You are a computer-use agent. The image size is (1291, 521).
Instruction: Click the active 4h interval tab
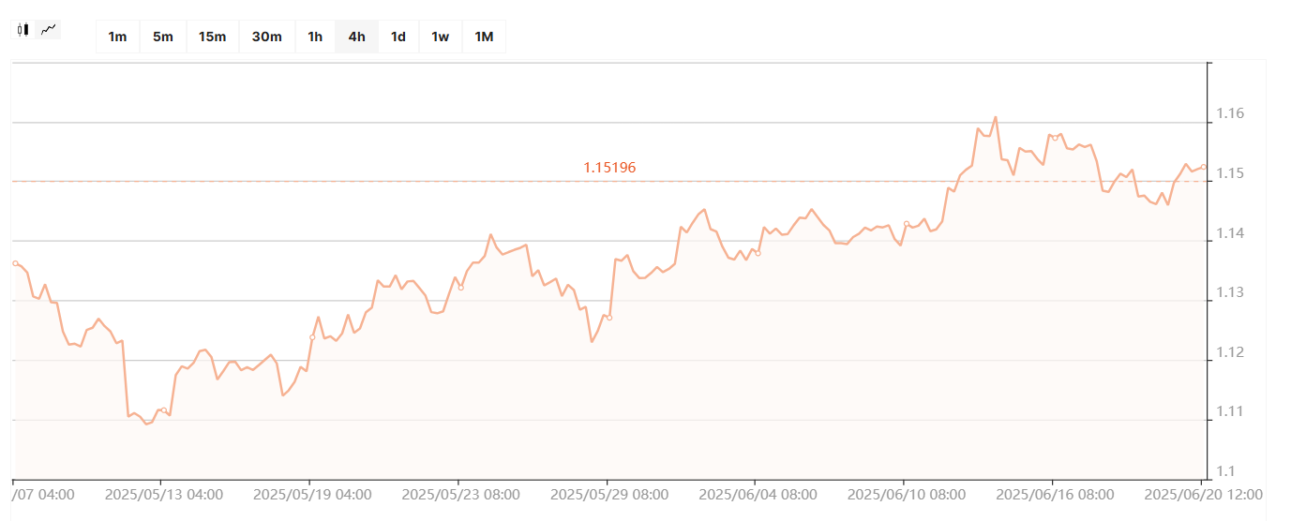[356, 37]
